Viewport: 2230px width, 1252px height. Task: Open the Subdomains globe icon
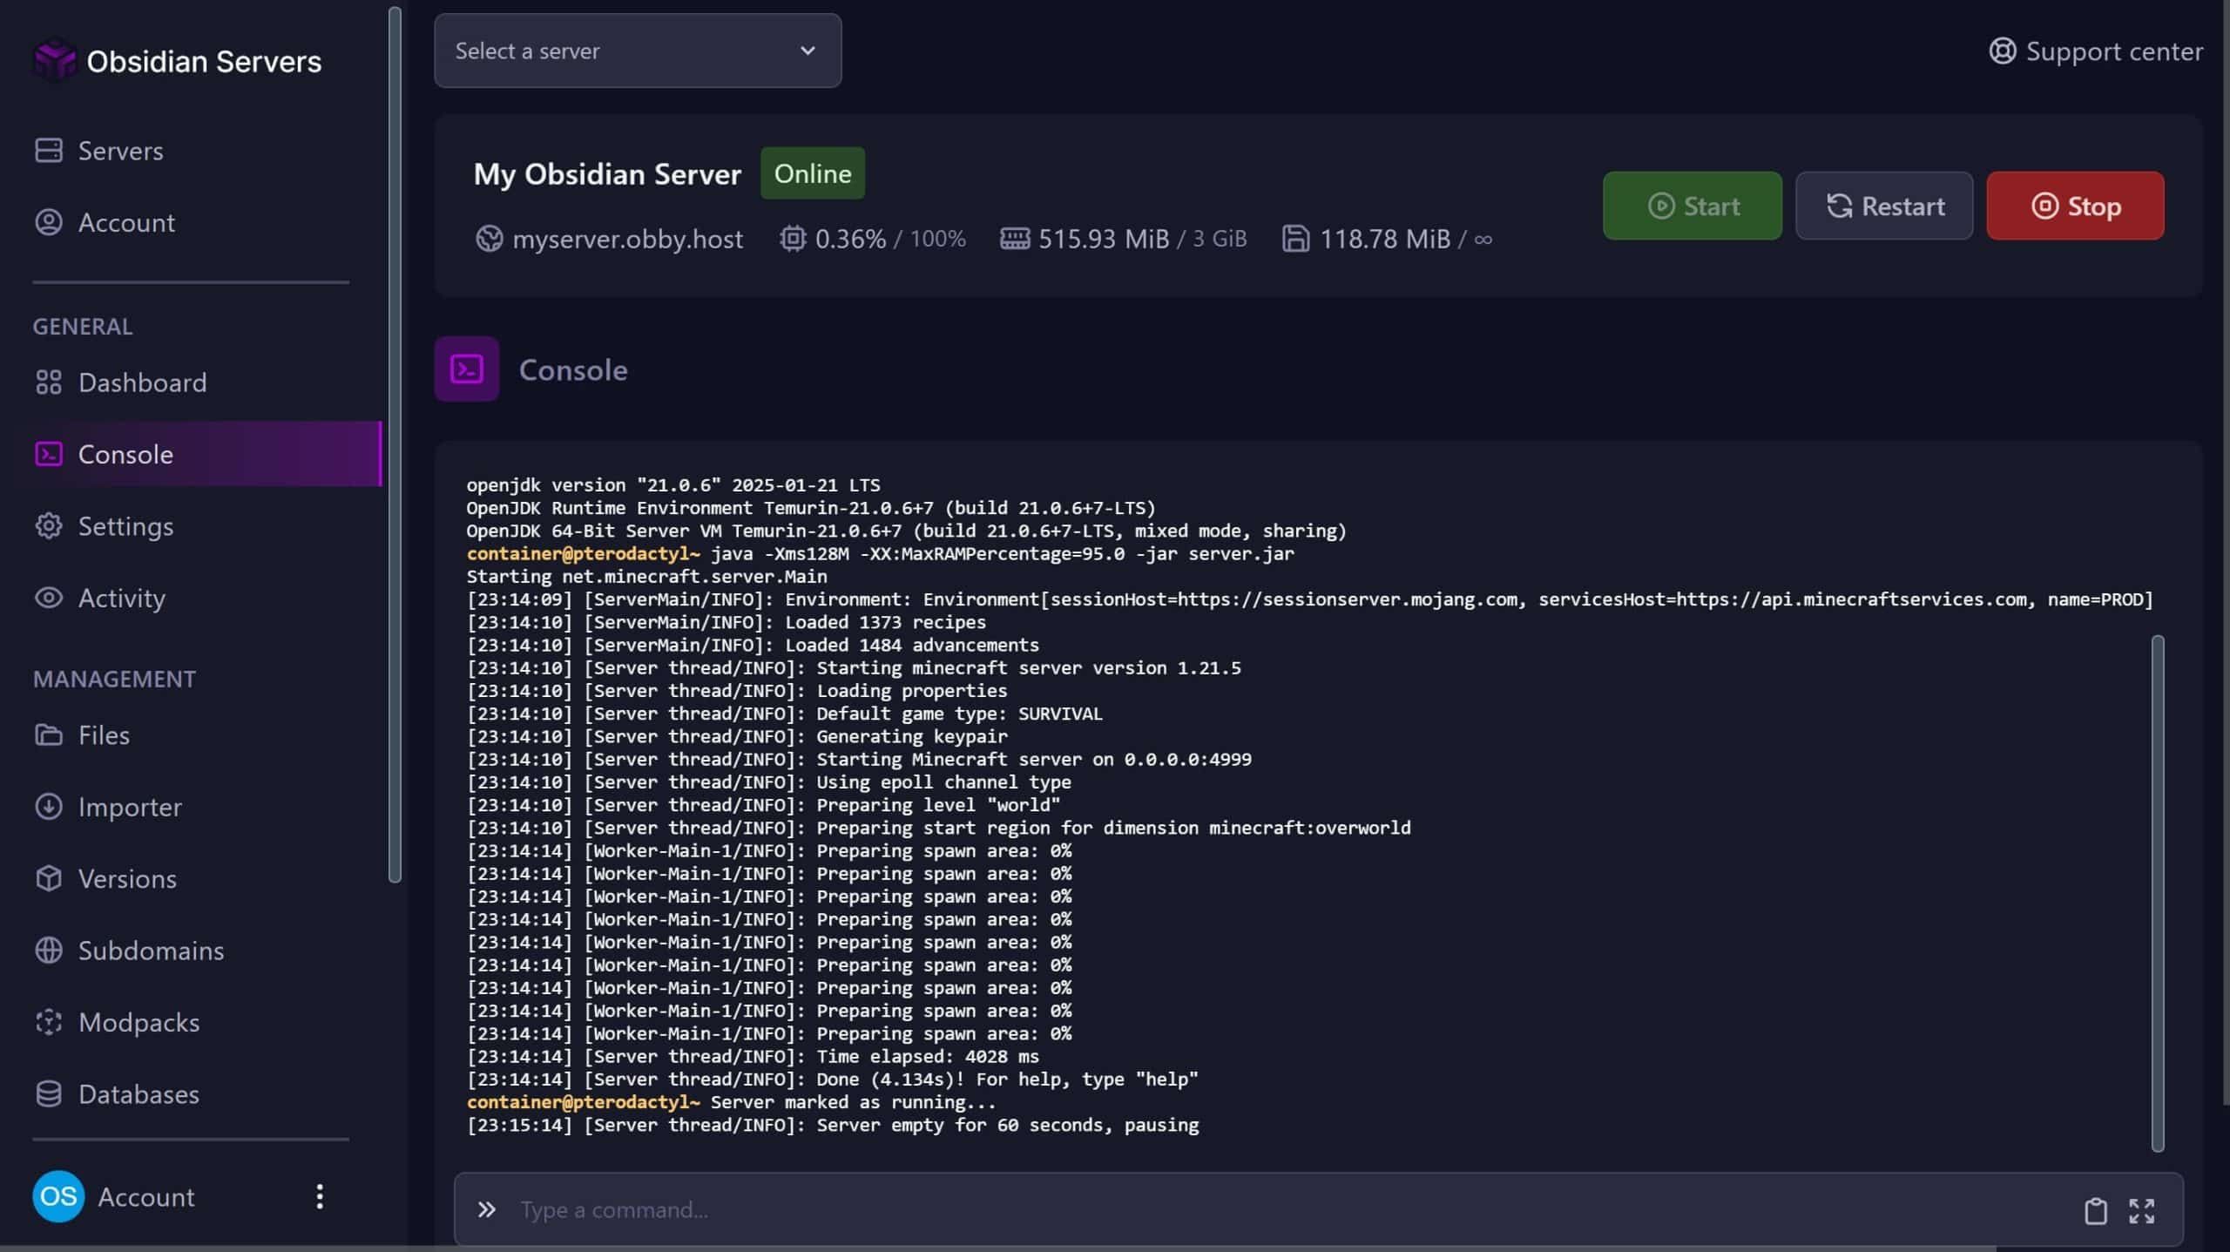tap(50, 950)
